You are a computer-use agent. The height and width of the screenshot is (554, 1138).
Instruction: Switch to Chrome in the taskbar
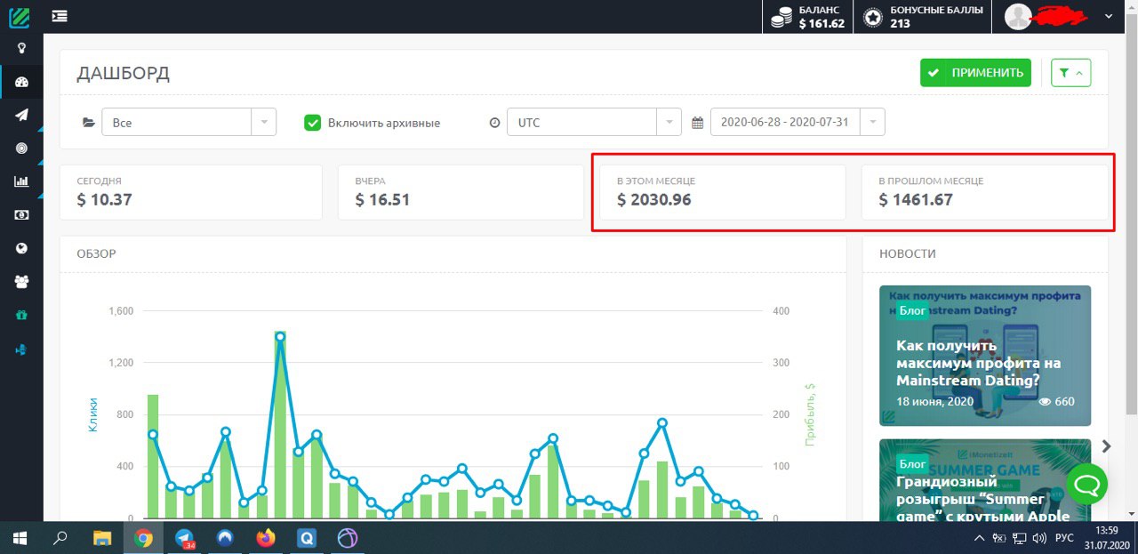point(143,538)
